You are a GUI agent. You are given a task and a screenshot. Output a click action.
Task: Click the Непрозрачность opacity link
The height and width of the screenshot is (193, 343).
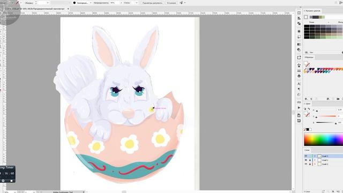coord(101,3)
